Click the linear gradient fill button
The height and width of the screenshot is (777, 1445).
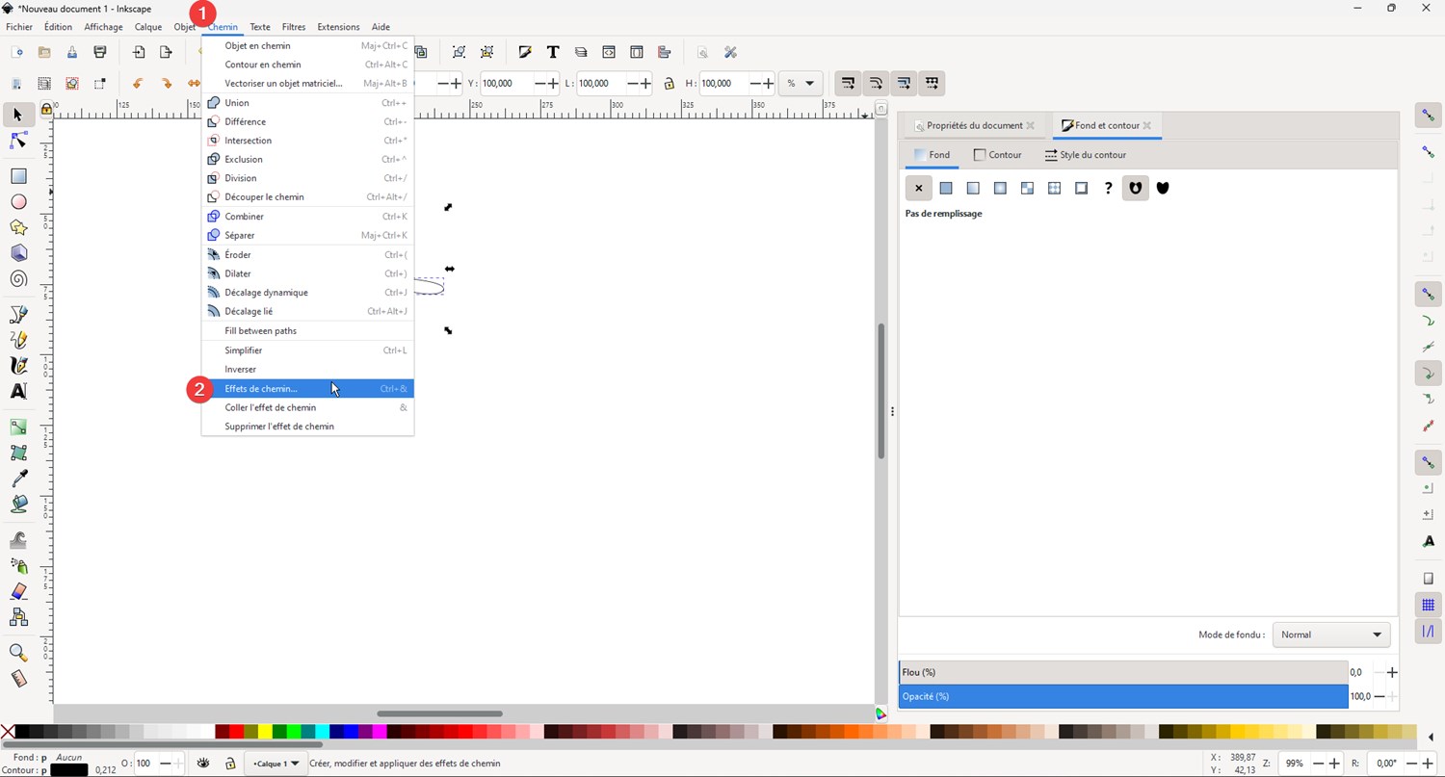coord(973,188)
